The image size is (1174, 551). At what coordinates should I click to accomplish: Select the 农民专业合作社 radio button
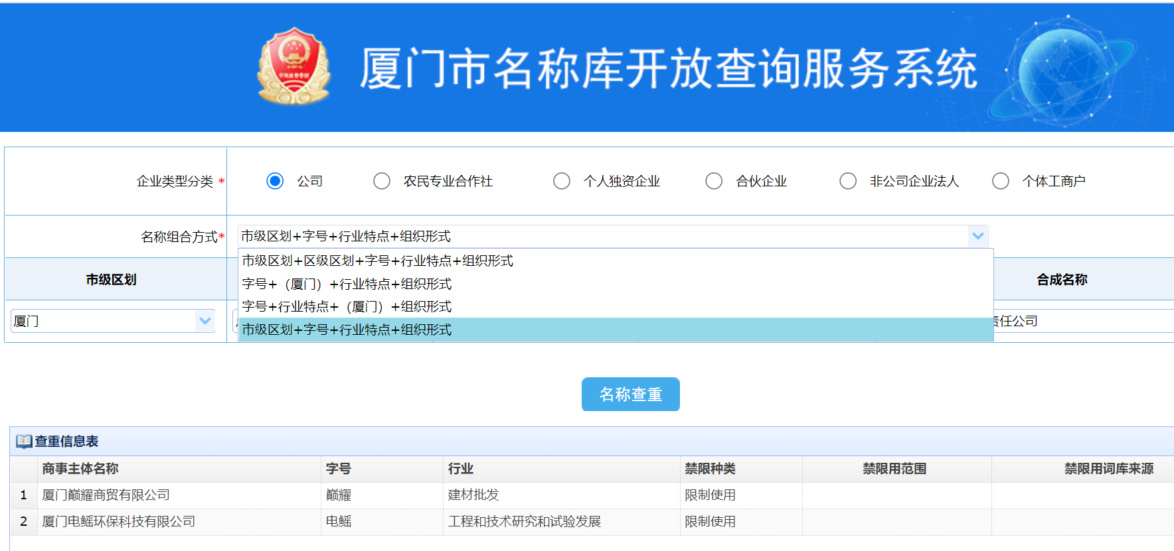[x=382, y=181]
